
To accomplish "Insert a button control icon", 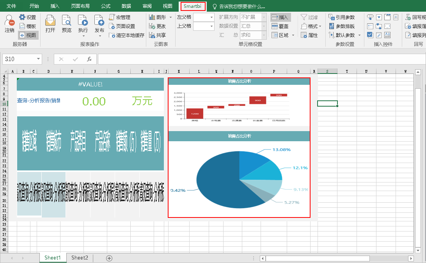I will 370,18.
